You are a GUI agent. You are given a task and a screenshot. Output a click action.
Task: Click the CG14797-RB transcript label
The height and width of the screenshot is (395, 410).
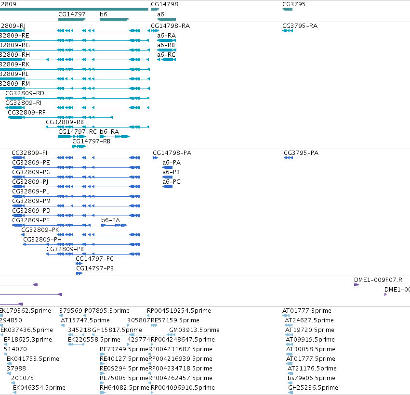(91, 141)
